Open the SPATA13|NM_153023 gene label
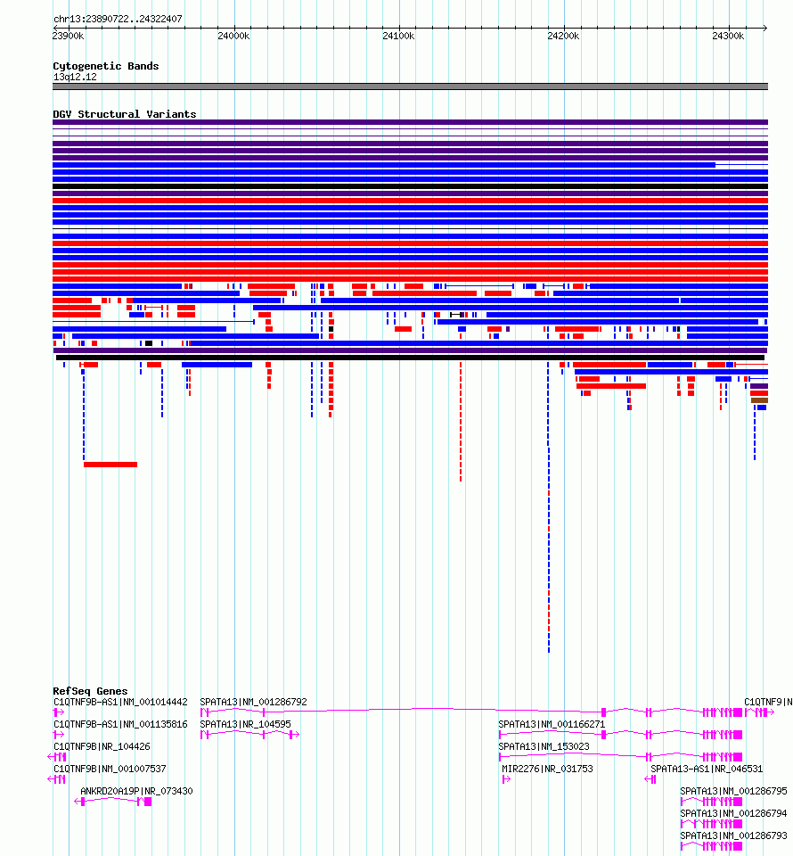Viewport: 793px width, 856px height. click(544, 747)
